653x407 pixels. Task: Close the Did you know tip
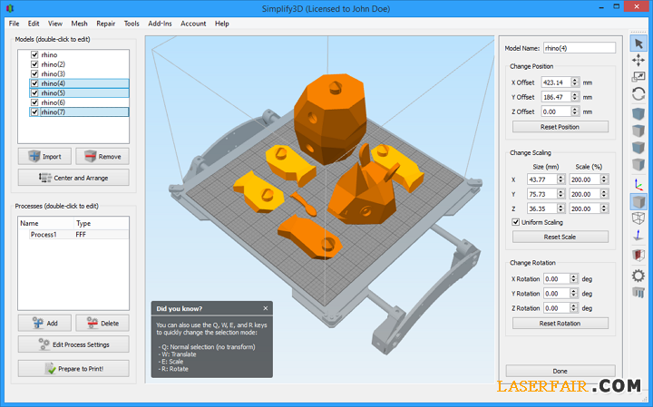click(266, 308)
